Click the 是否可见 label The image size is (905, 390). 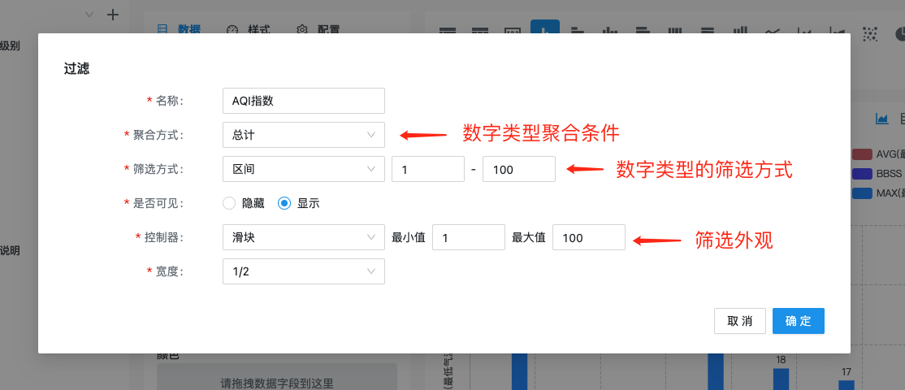[x=157, y=203]
